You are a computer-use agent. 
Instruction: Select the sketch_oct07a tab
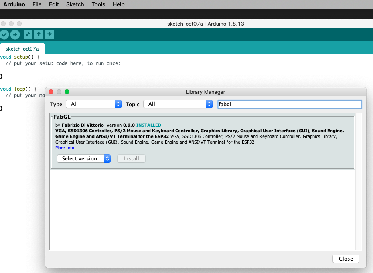point(22,49)
